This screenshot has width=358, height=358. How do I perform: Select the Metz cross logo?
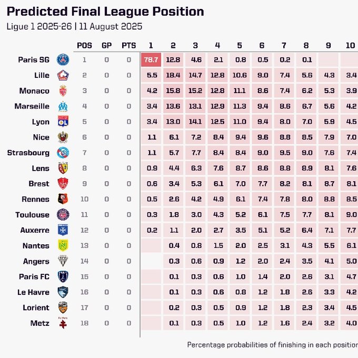coord(63,323)
